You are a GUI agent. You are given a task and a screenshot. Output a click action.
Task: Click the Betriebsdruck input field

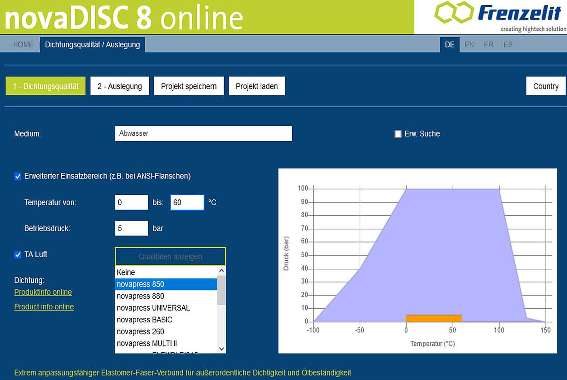[x=132, y=228]
